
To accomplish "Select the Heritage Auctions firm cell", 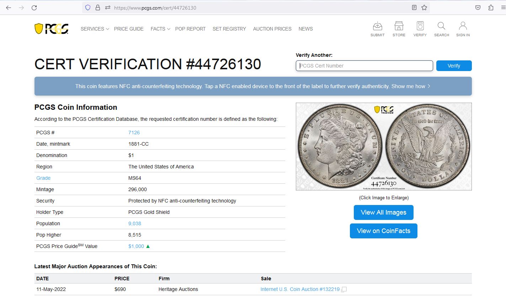I will (178, 290).
